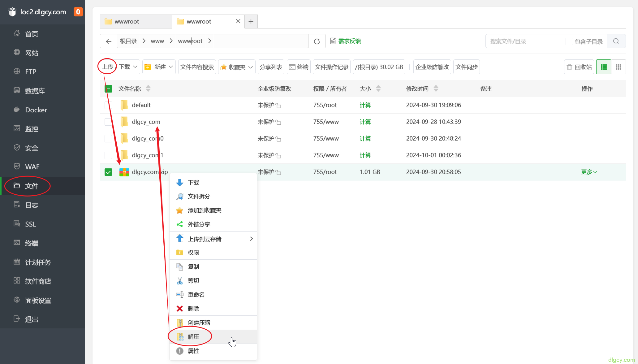
Task: Open the SSL section
Action: [42, 224]
